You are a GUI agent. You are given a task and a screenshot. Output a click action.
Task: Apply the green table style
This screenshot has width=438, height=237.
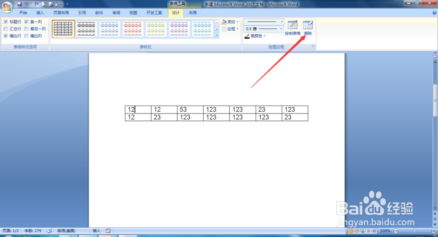click(x=156, y=29)
